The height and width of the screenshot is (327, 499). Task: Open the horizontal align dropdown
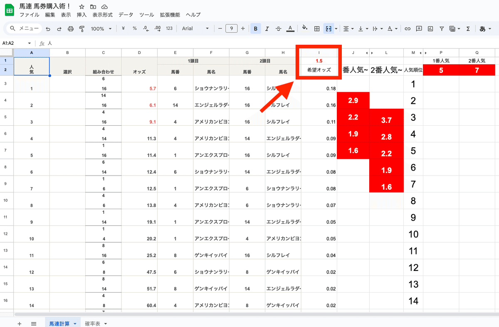pyautogui.click(x=348, y=29)
